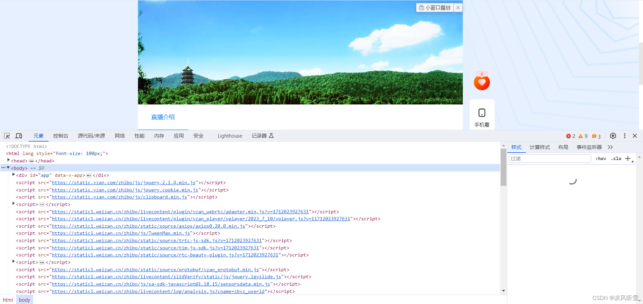
Task: Close the 小窗口播放 overlay with X
Action: tap(458, 7)
